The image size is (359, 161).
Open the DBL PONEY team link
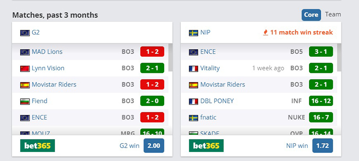pyautogui.click(x=217, y=101)
